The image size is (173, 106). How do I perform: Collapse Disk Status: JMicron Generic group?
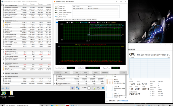(2, 73)
